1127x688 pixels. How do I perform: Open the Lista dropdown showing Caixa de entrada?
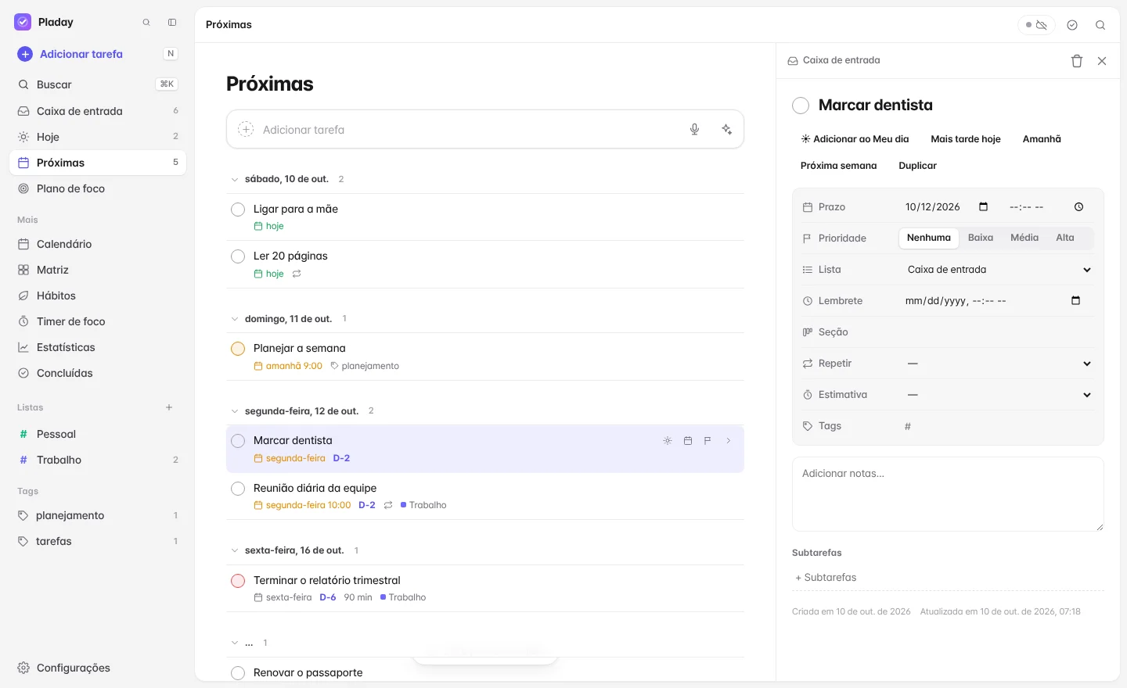pos(999,270)
